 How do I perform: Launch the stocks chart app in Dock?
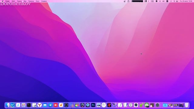click(x=13, y=105)
